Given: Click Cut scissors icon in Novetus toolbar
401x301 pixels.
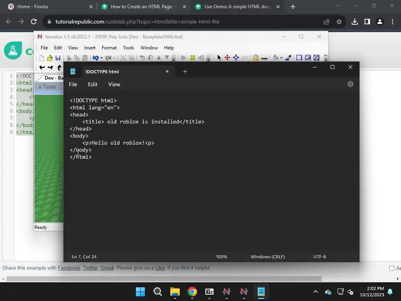Looking at the screenshot, I should tap(69, 58).
